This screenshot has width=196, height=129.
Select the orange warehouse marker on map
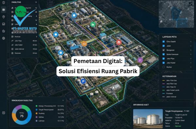[84, 44]
